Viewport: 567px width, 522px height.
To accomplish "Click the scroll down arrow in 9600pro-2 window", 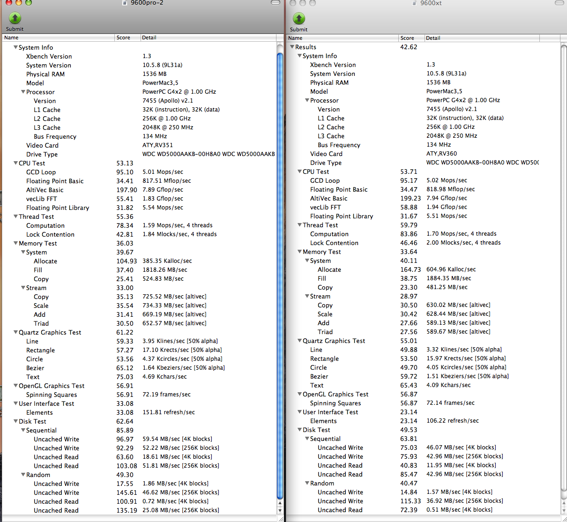I will pos(280,511).
